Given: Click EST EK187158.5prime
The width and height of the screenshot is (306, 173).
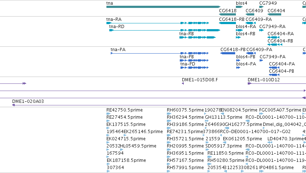Looking at the screenshot, I should coord(126,160).
